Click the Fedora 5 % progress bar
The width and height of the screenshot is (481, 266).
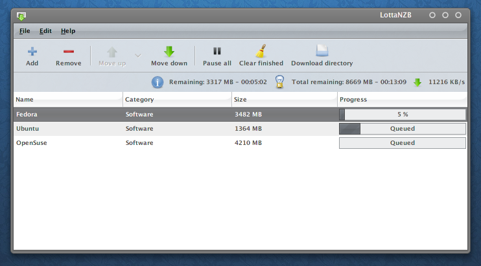[403, 115]
